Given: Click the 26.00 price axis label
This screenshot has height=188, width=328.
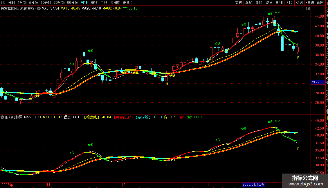Looking at the screenshot, I should pos(319,103).
